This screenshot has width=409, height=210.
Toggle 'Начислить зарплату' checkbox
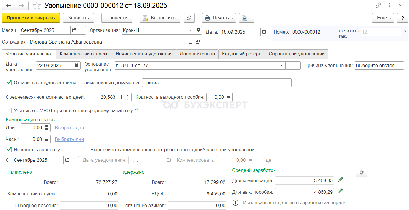tap(9, 150)
